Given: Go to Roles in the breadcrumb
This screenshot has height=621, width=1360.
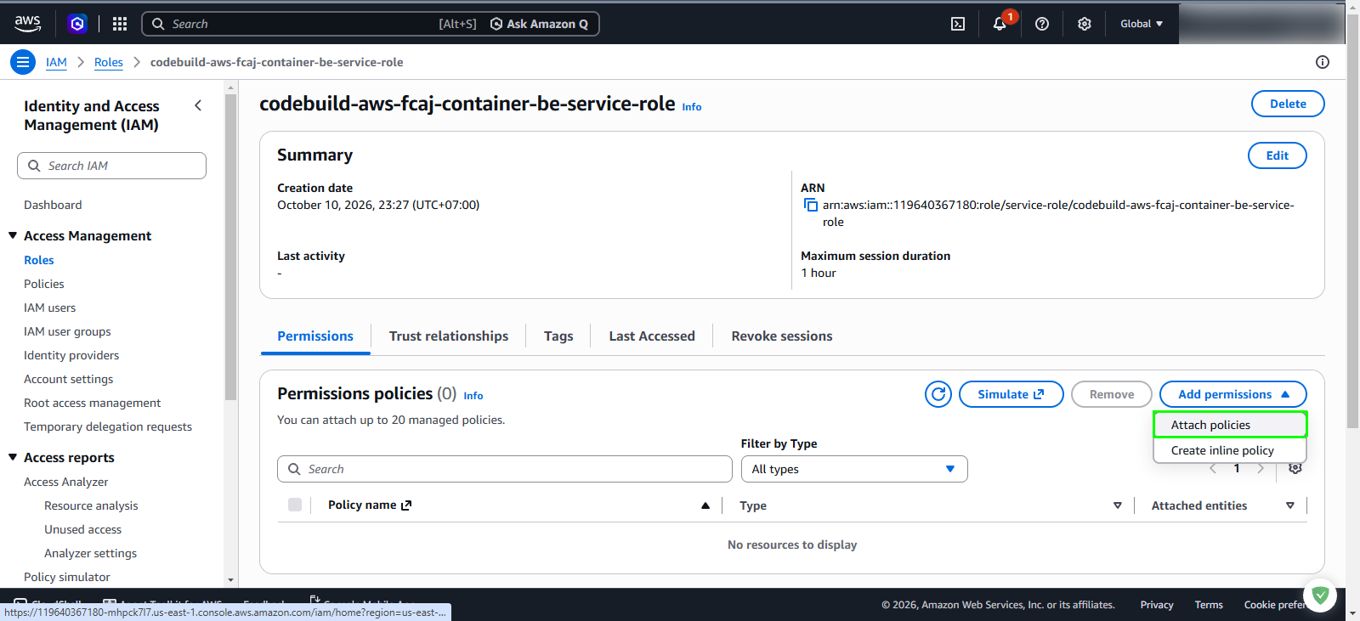Looking at the screenshot, I should click(109, 62).
